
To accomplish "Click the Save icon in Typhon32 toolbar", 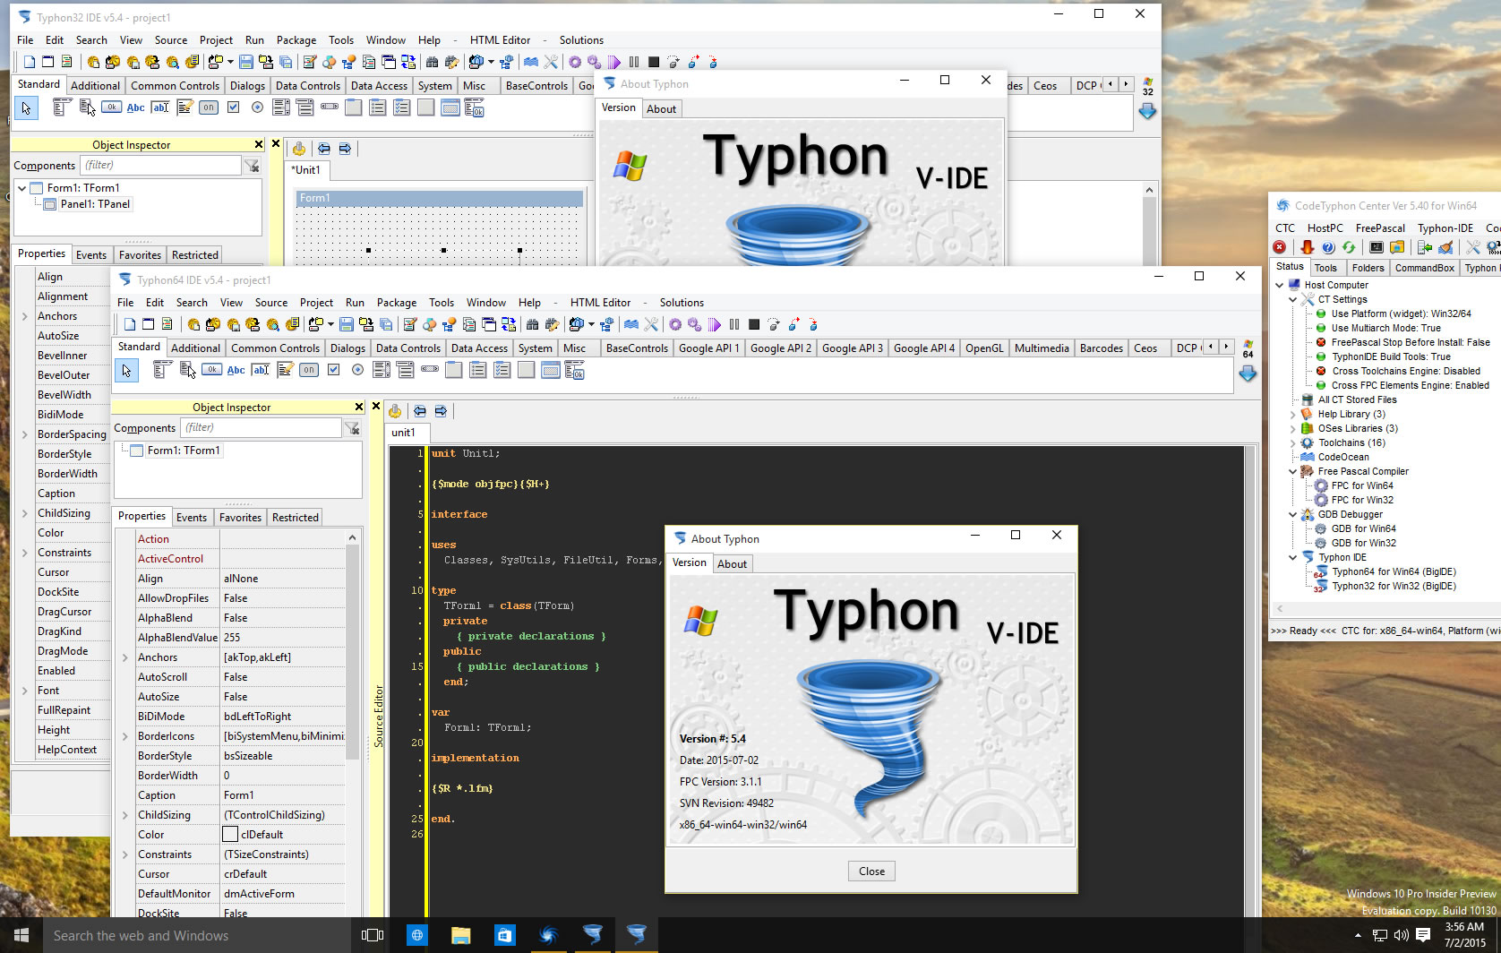I will (246, 62).
